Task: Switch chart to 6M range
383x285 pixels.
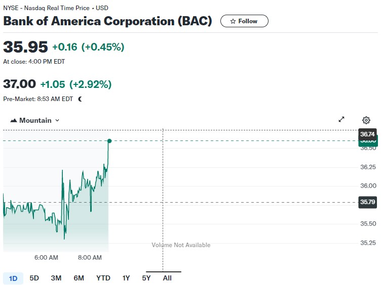Action: (x=79, y=278)
